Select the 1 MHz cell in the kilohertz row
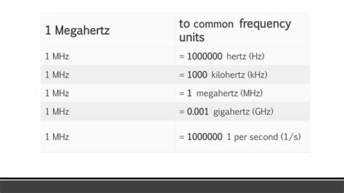This screenshot has width=344, height=193. pos(57,75)
